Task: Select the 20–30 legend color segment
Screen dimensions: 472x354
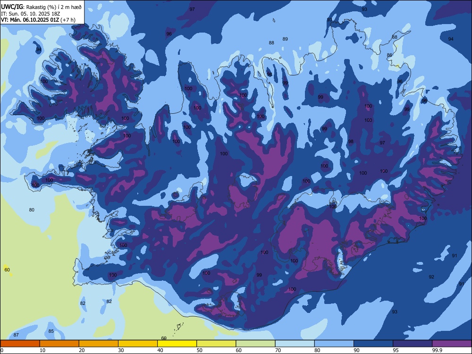Action: click(99, 344)
